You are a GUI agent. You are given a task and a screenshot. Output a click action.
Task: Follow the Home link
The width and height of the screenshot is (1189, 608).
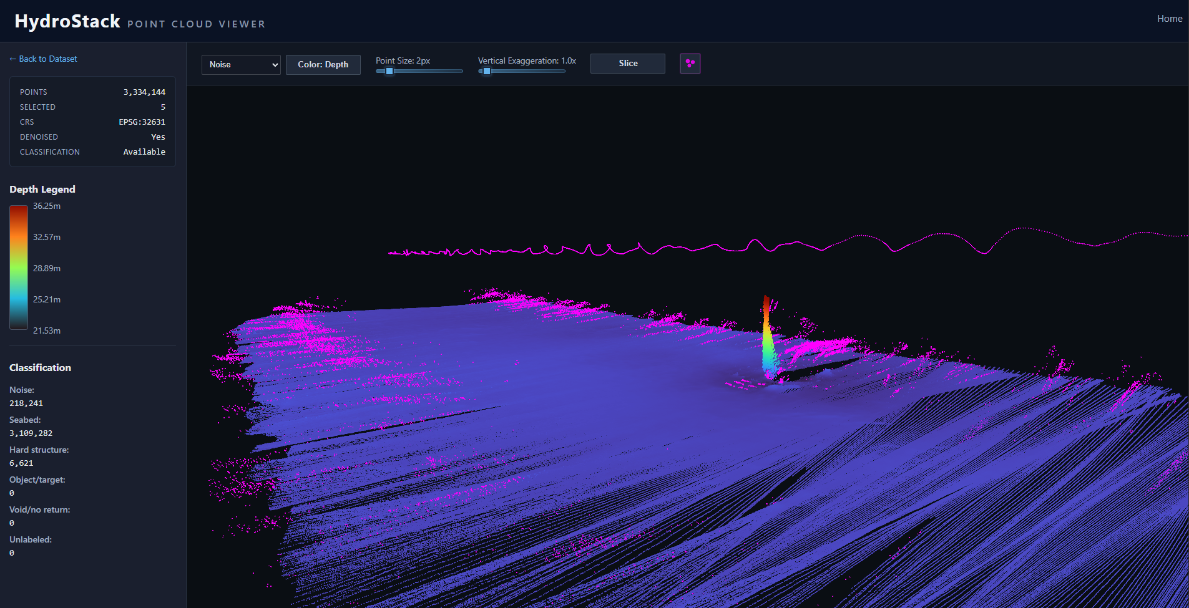[x=1169, y=18]
